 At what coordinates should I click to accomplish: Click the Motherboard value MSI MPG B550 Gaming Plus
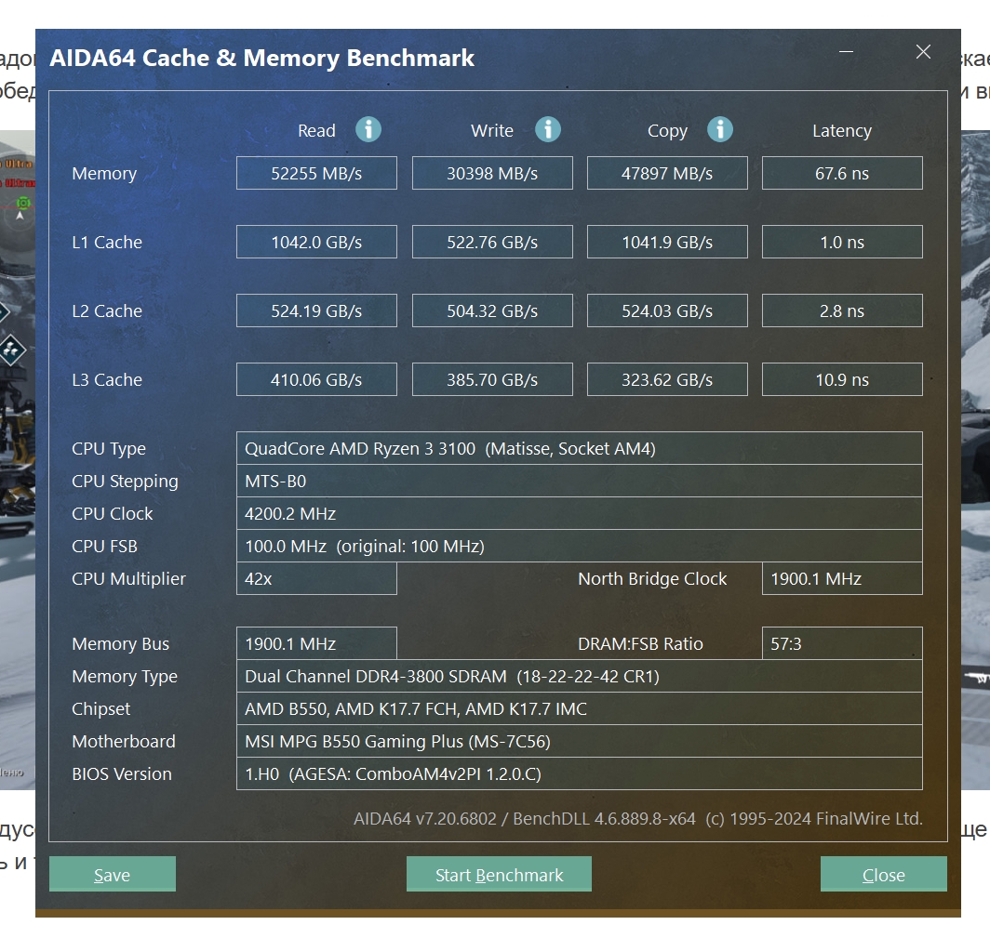(x=580, y=741)
